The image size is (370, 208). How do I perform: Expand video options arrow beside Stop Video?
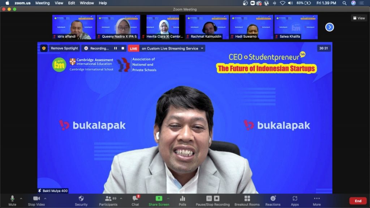coord(45,198)
